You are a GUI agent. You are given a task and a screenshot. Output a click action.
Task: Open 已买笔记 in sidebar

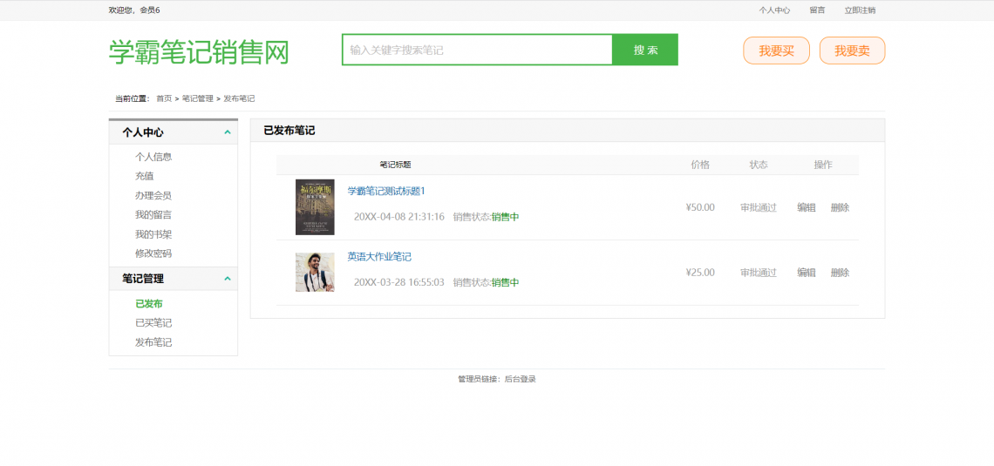pyautogui.click(x=153, y=323)
